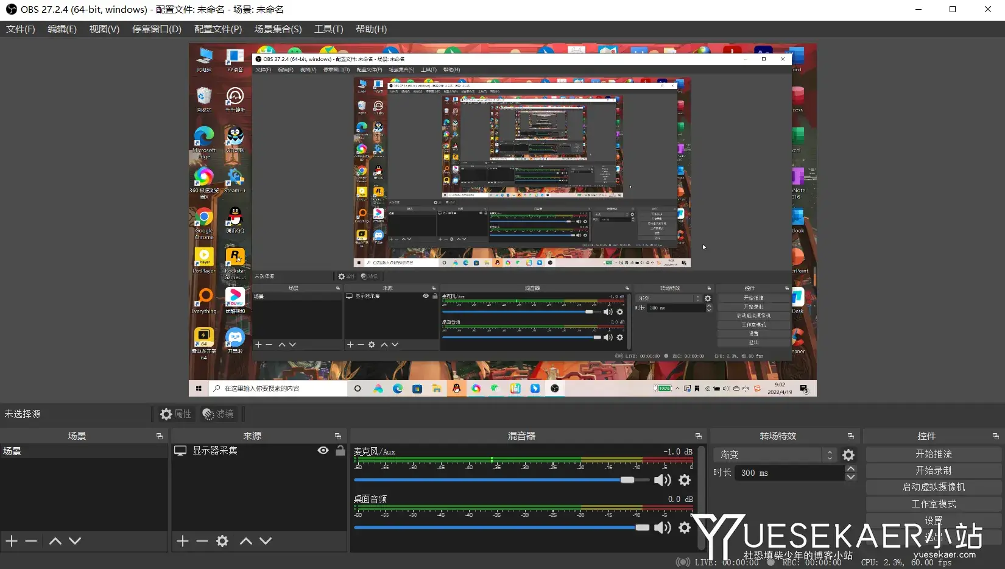1005x569 pixels.
Task: Click the preview canvas of captured display
Action: click(x=503, y=220)
